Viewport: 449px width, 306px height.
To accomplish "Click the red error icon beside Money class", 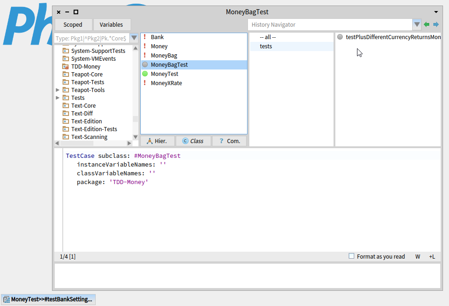I will pyautogui.click(x=145, y=46).
